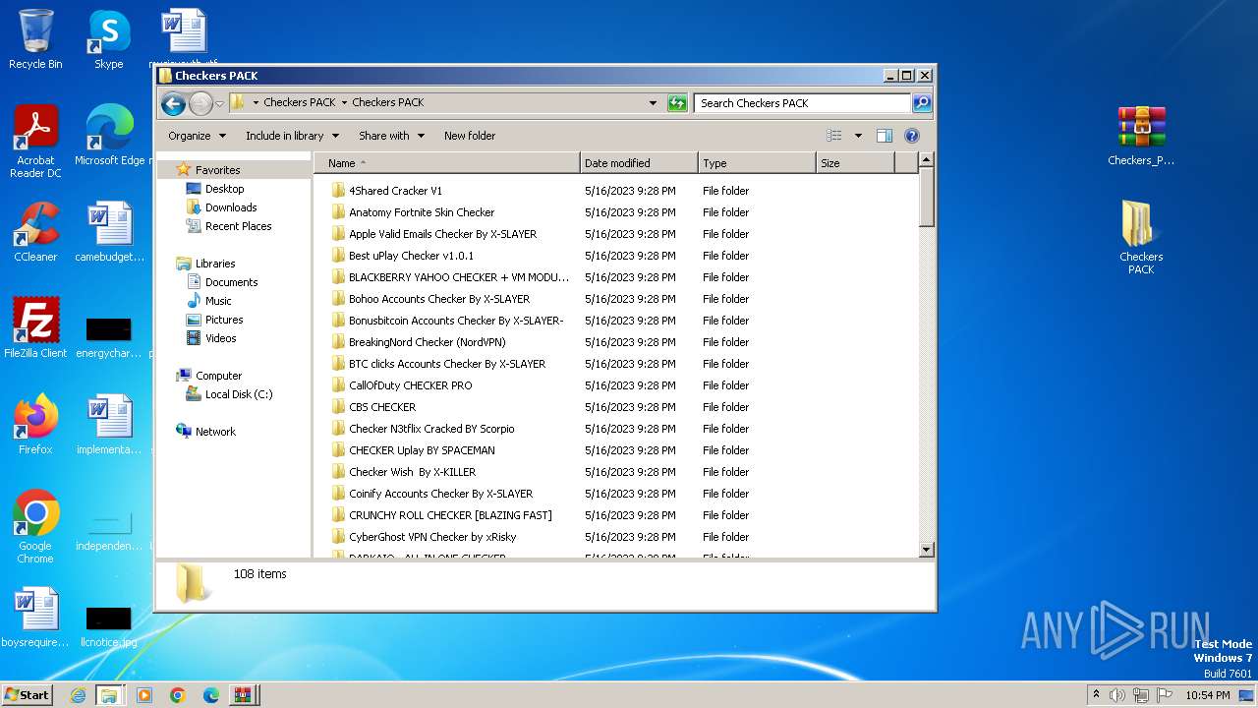1258x708 pixels.
Task: Launch Skype from the desktop
Action: [109, 39]
